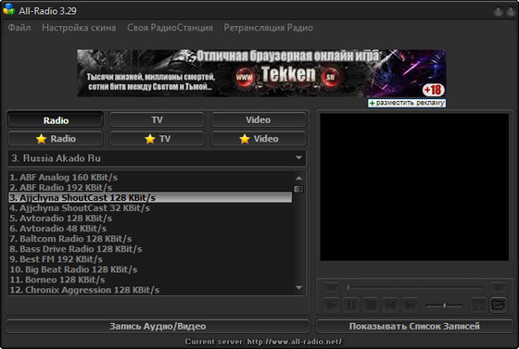Click the Запись Аудио/Видео button

(x=158, y=326)
